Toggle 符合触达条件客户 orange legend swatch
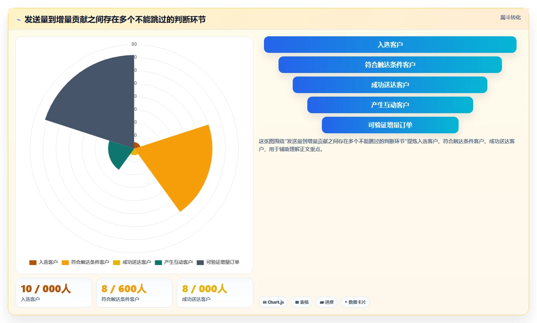Viewport: 537px width, 323px height. (65, 262)
